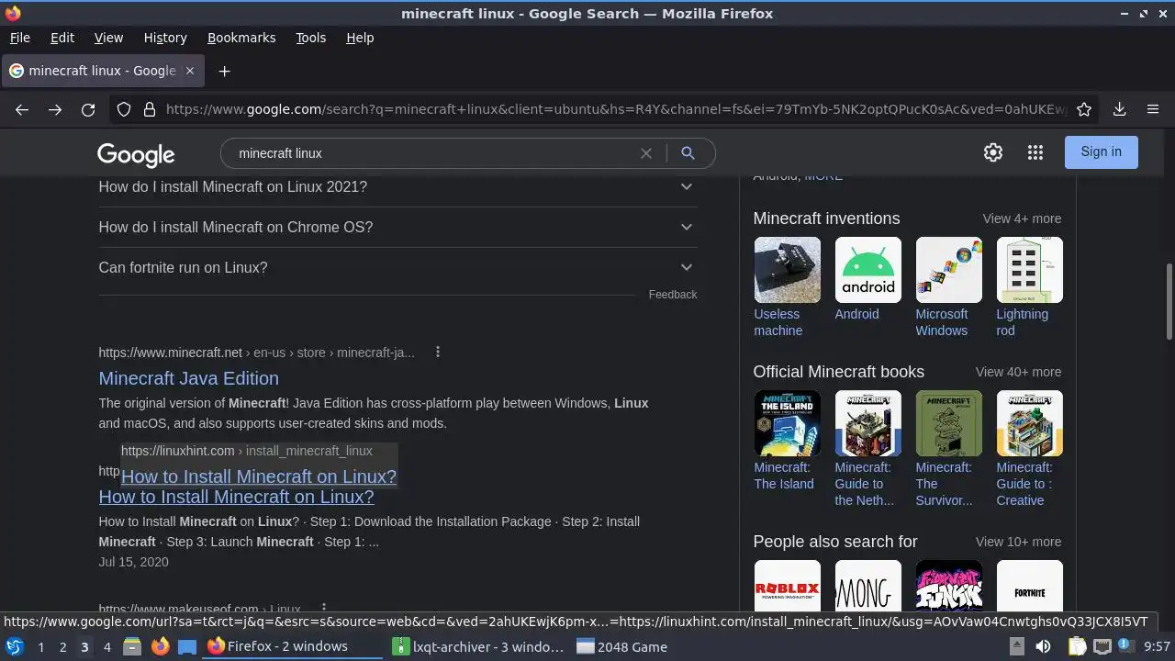The image size is (1175, 661).
Task: Open the Help menu
Action: (360, 38)
